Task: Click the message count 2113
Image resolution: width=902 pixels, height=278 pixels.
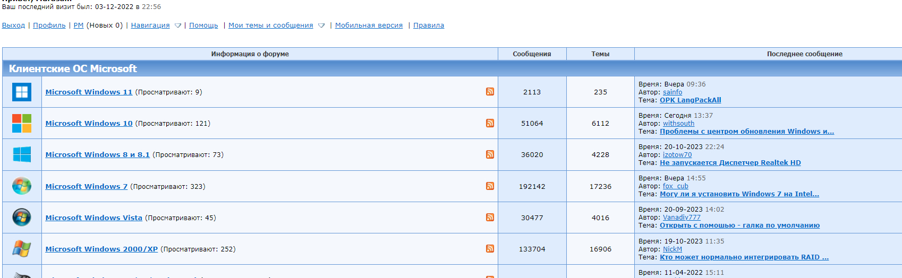Action: coord(532,92)
